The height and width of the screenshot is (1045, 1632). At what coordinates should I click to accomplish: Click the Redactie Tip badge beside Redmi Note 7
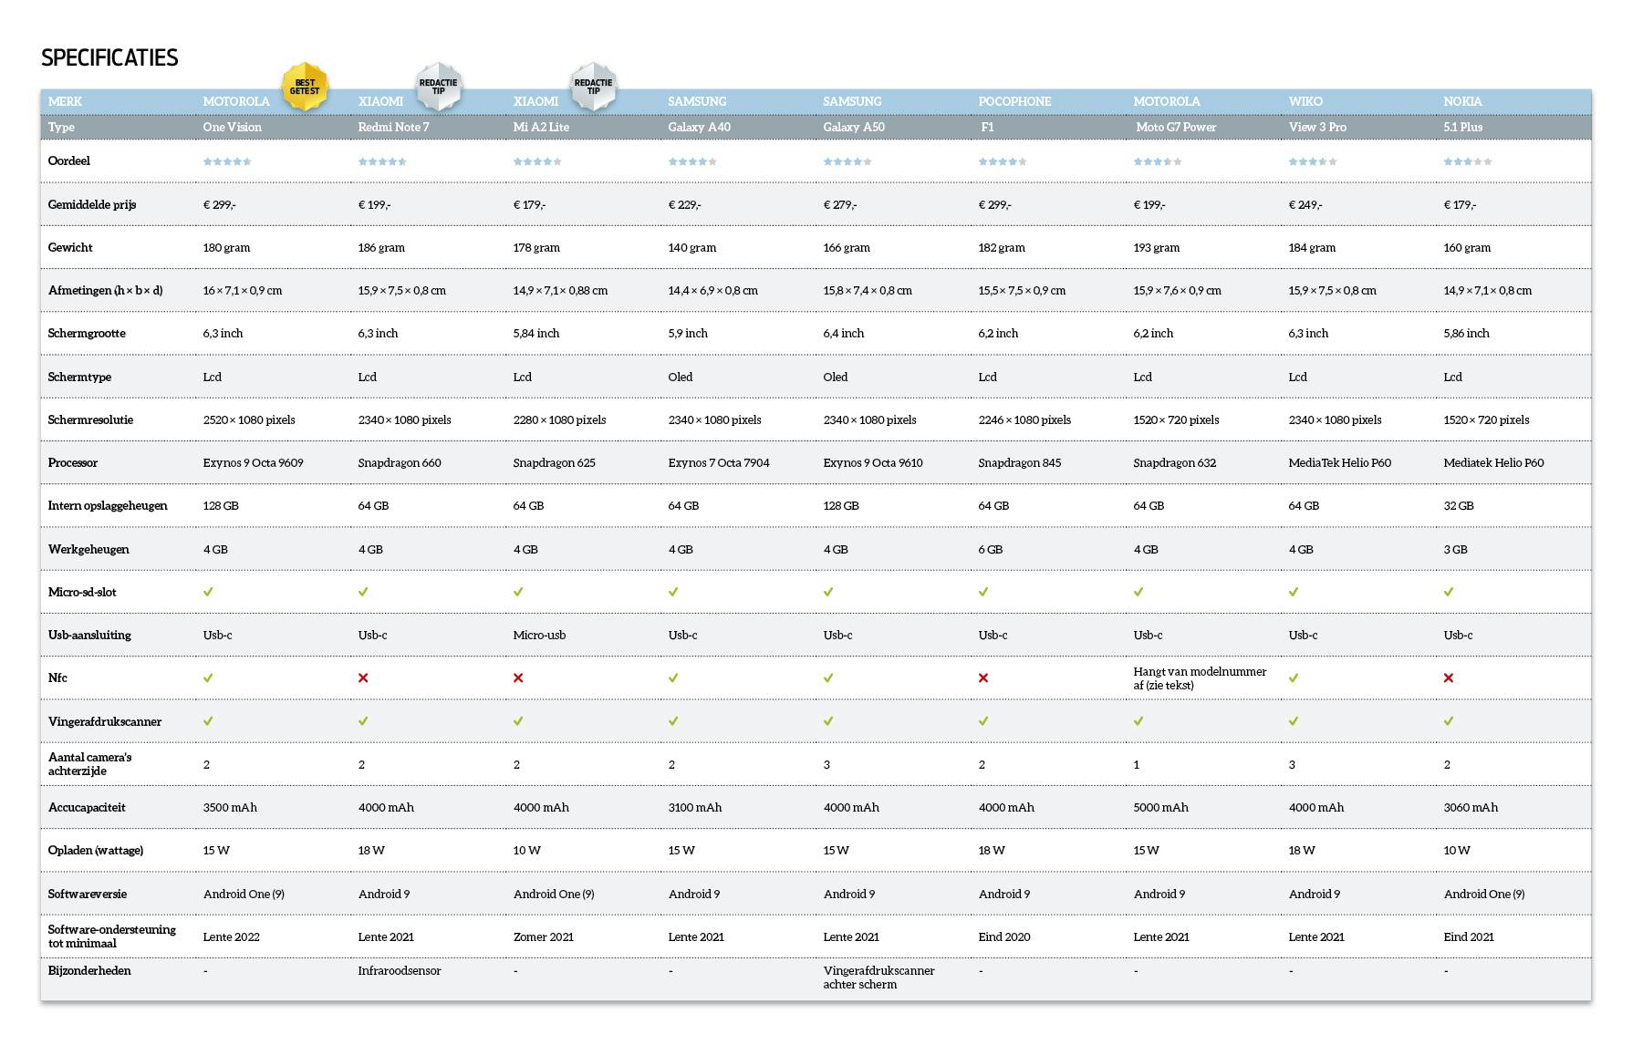439,88
